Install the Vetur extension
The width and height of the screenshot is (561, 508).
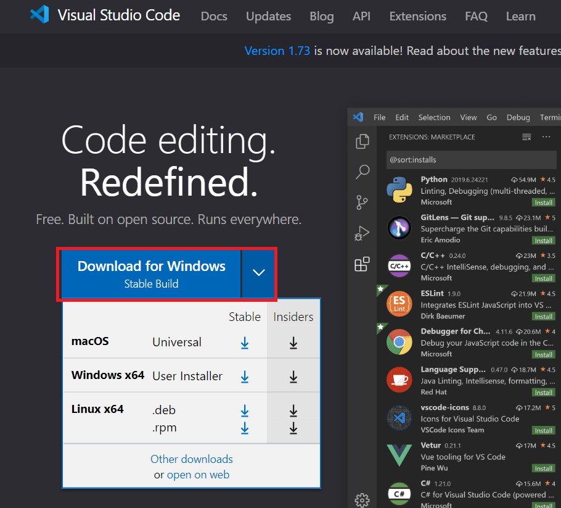tap(544, 468)
